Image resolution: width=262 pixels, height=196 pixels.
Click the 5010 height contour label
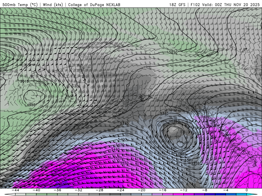(x=24, y=81)
